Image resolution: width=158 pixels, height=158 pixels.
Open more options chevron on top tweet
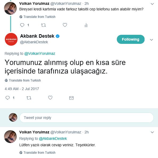[x=152, y=4]
